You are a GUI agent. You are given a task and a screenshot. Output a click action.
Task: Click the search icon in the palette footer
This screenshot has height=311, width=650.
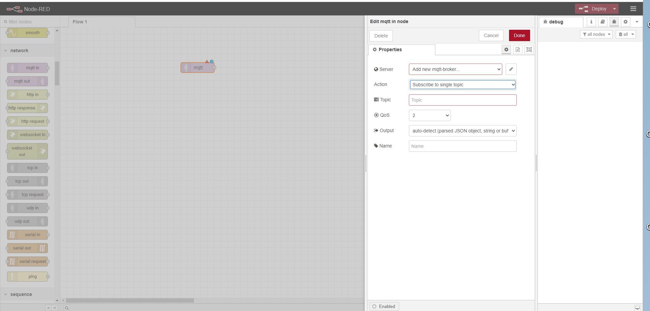pos(66,307)
